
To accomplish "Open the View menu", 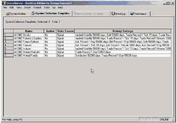I will [19, 8].
